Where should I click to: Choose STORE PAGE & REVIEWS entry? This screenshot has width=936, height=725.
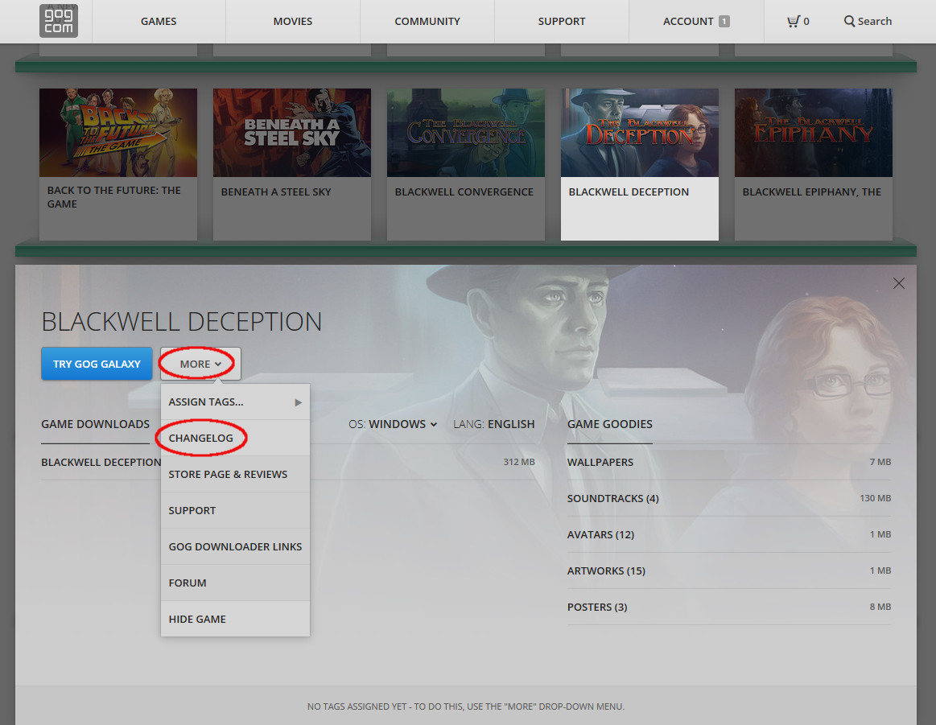click(235, 475)
